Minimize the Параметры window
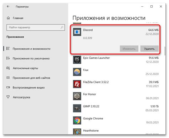This screenshot has width=169, height=138. pyautogui.click(x=142, y=6)
